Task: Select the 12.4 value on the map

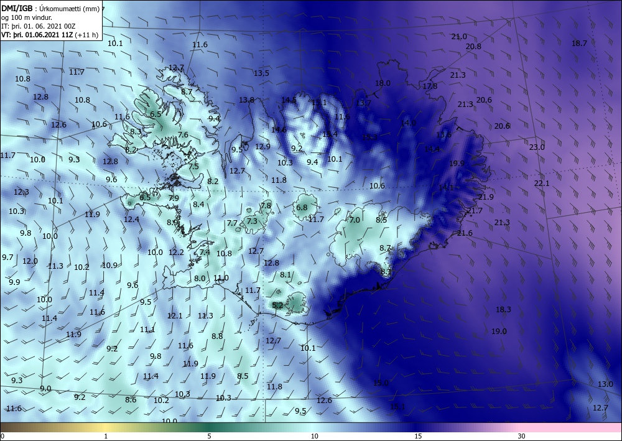Action: pos(131,220)
